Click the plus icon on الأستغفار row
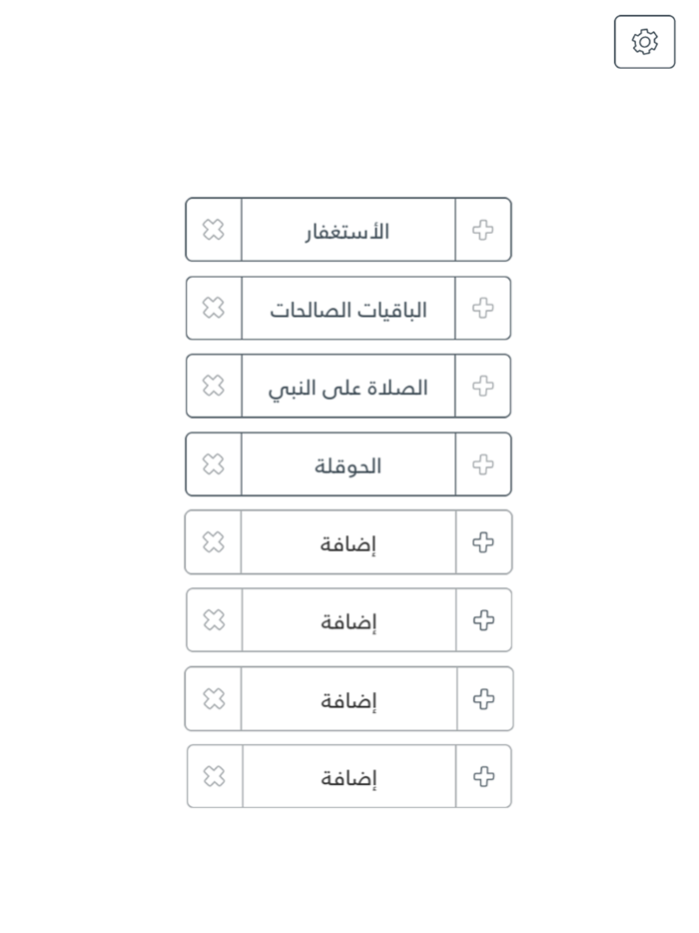The height and width of the screenshot is (933, 699). pyautogui.click(x=483, y=229)
